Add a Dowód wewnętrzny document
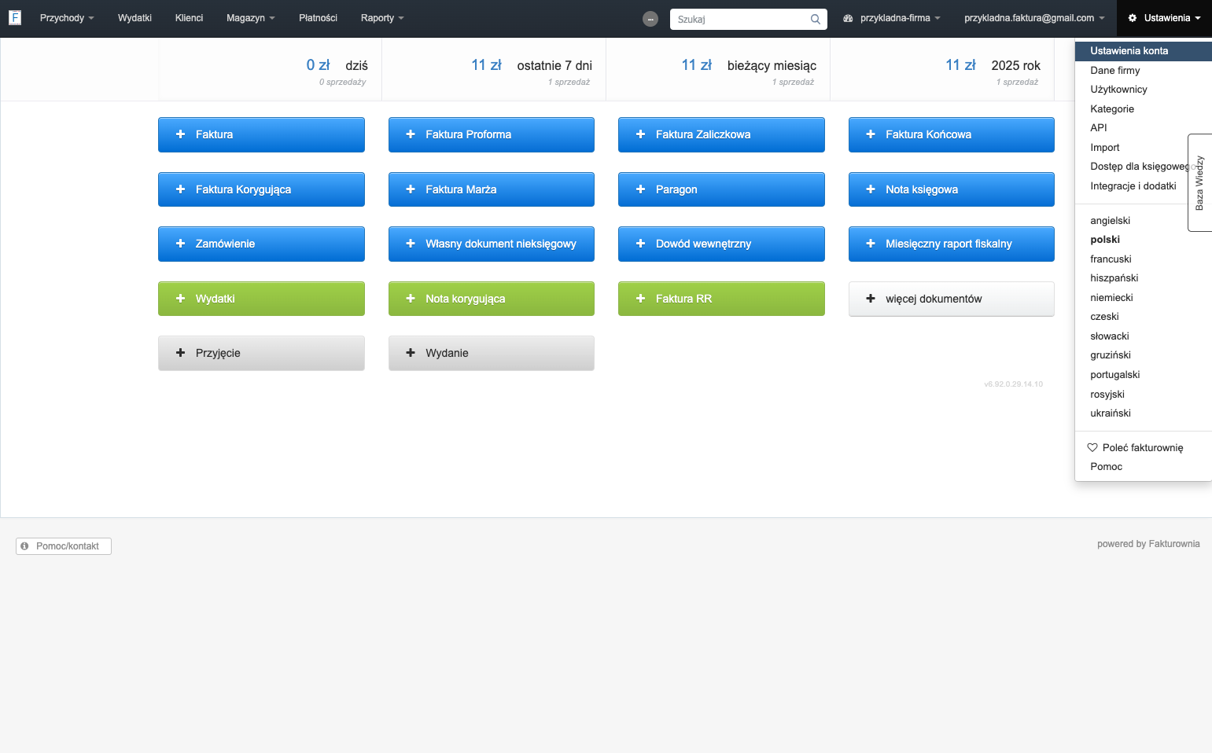 pos(721,244)
